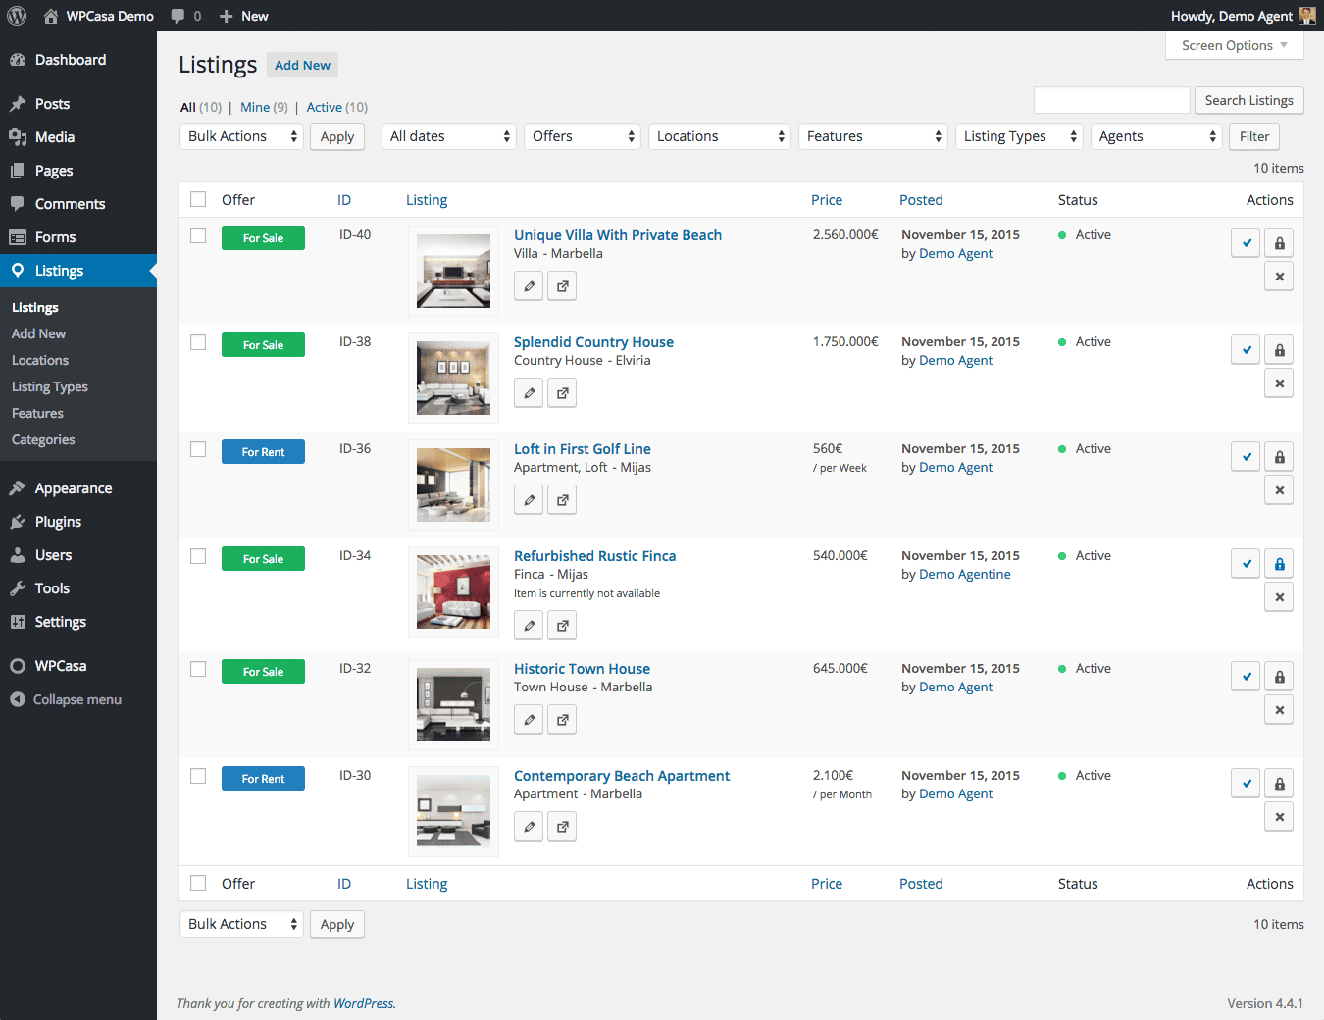The height and width of the screenshot is (1020, 1324).
Task: Click the X action icon for Loft in First Golf Line
Action: point(1279,489)
